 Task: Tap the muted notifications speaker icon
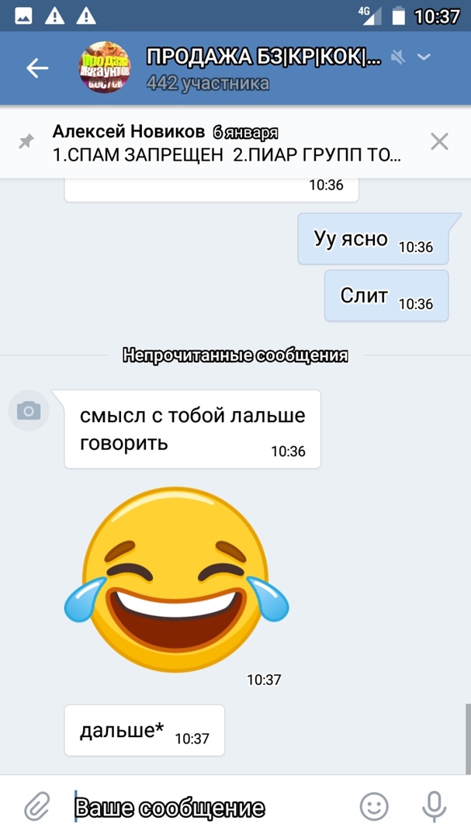click(x=398, y=57)
